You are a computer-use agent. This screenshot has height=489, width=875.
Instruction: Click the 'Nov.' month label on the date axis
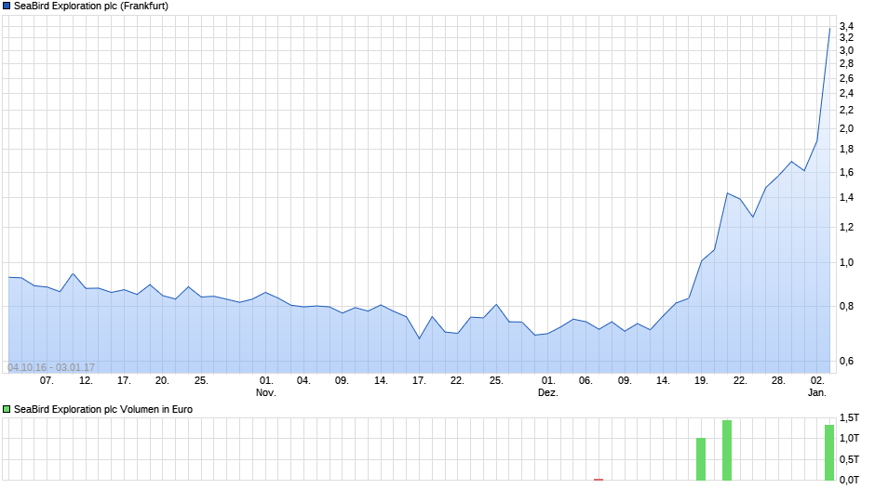[x=266, y=392]
